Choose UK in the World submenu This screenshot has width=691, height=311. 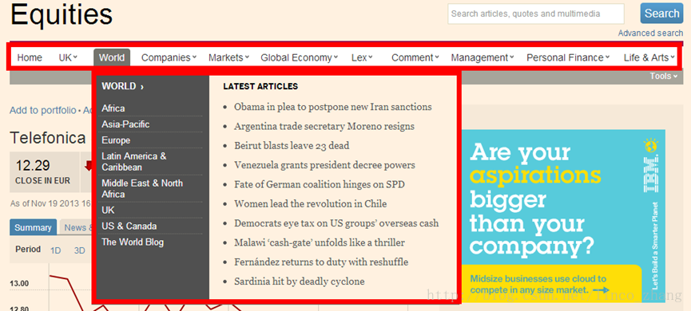[108, 211]
